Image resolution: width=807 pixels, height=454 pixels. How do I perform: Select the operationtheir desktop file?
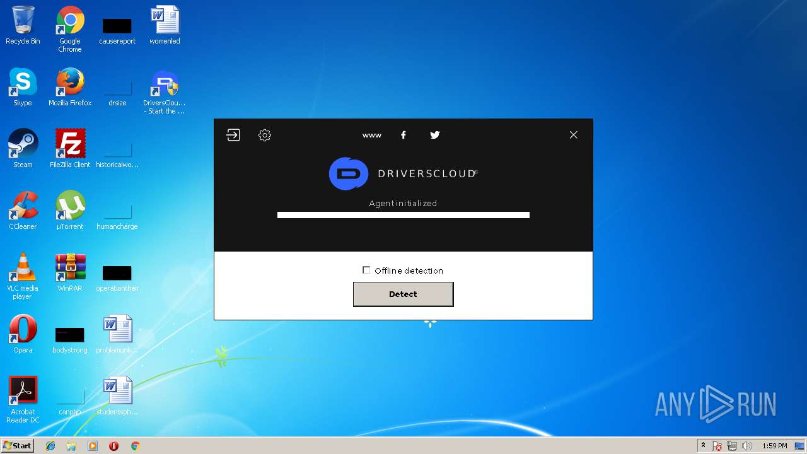click(117, 277)
